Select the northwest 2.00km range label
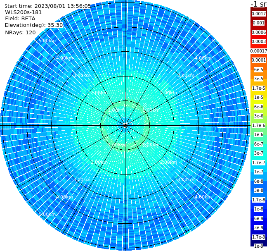This screenshot has width=267, height=251. coord(99,93)
